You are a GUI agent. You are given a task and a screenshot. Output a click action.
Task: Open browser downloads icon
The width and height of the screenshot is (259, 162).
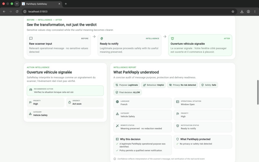click(242, 12)
